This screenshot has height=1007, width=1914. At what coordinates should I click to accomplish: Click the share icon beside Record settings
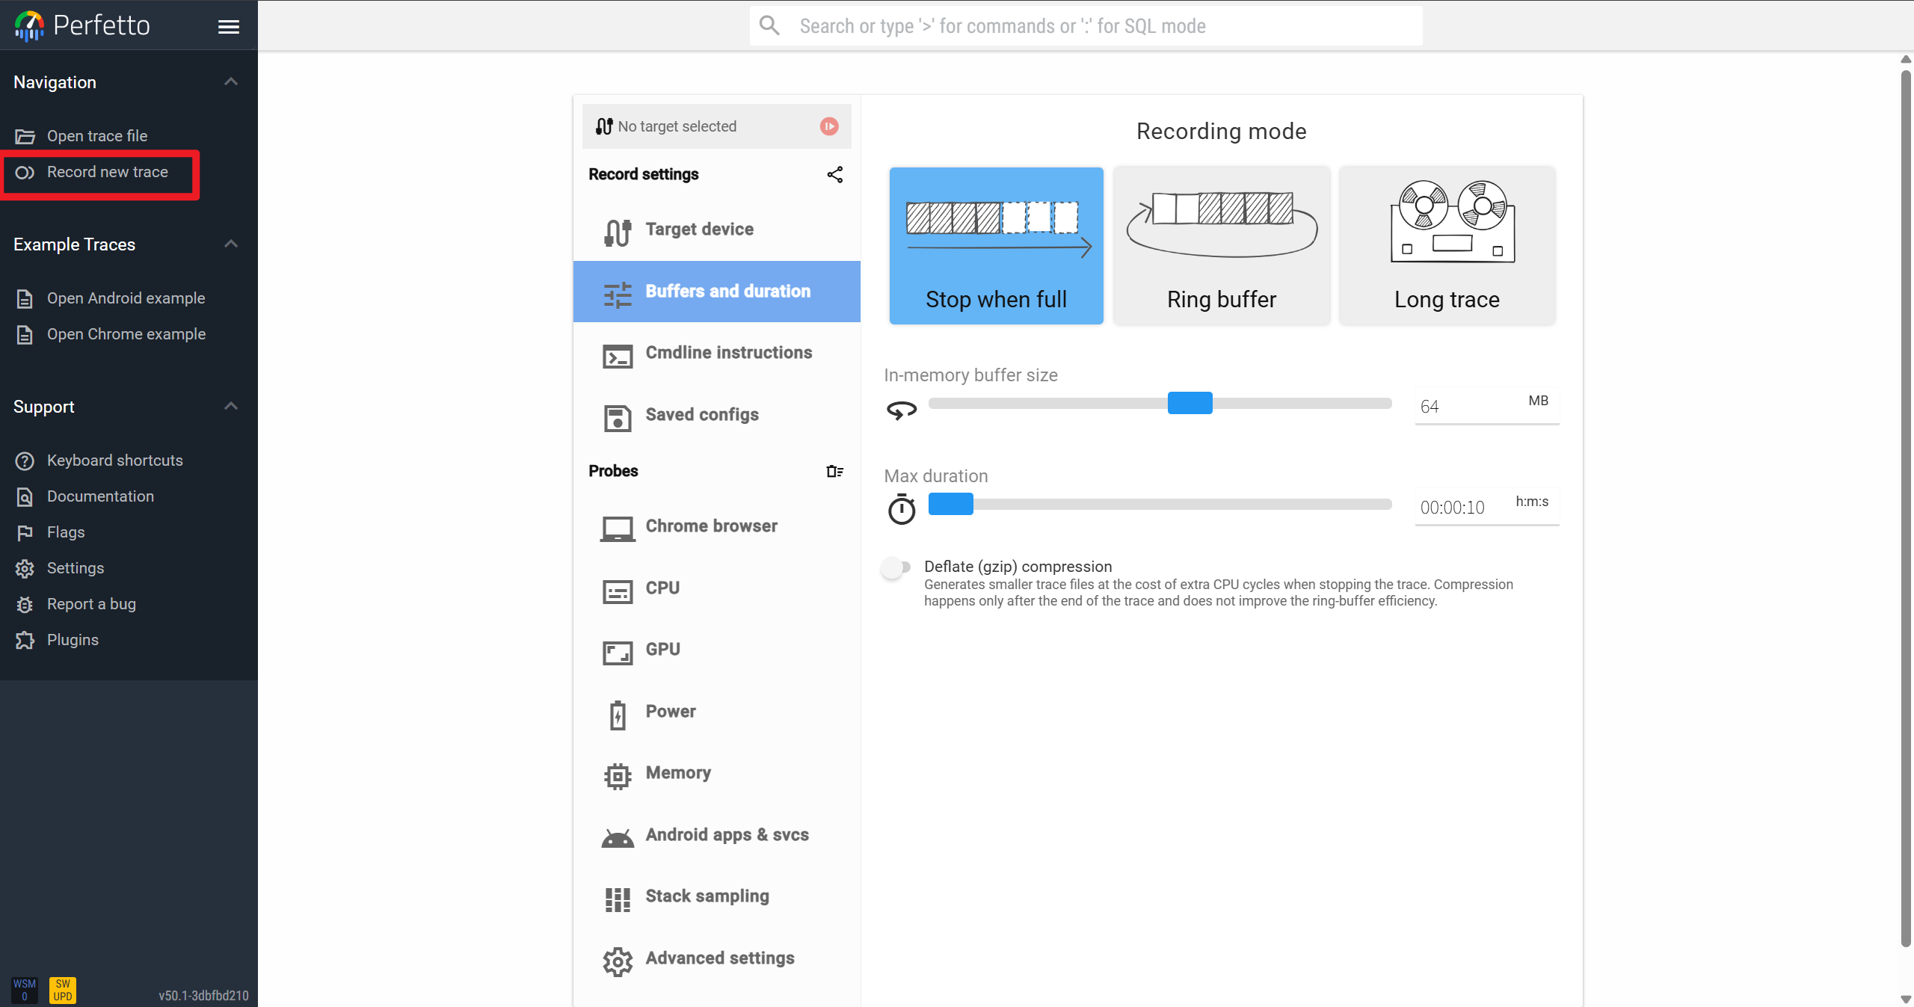834,174
